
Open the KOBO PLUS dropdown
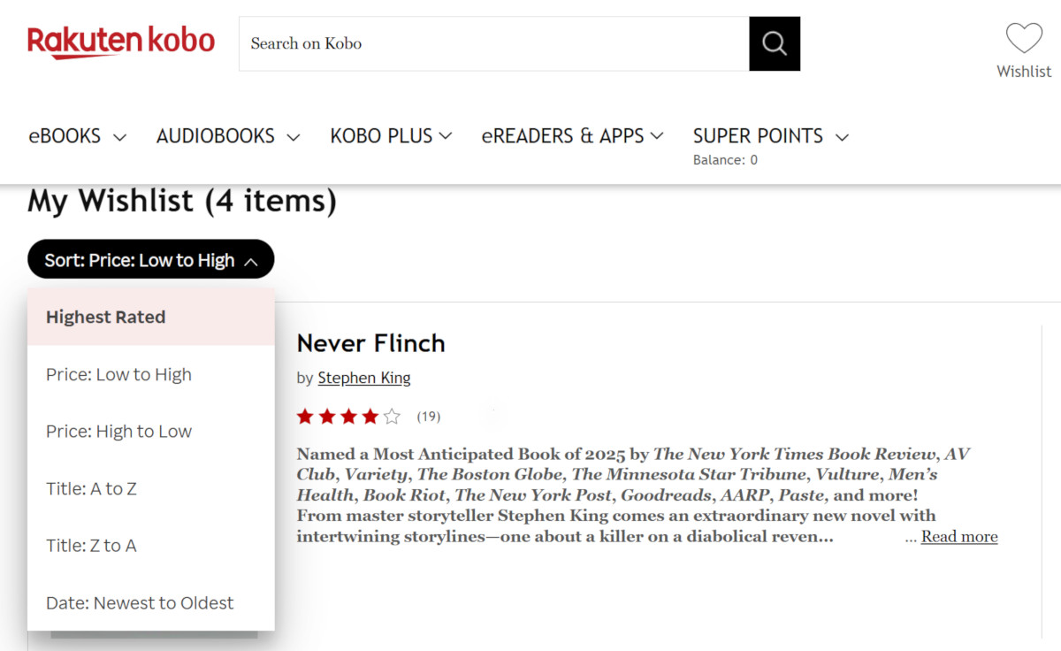coord(391,136)
